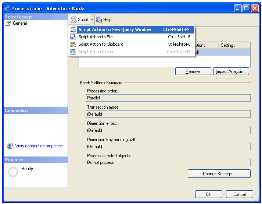Image resolution: width=262 pixels, height=204 pixels.
Task: Click the Process affected objects field
Action: pos(168,162)
